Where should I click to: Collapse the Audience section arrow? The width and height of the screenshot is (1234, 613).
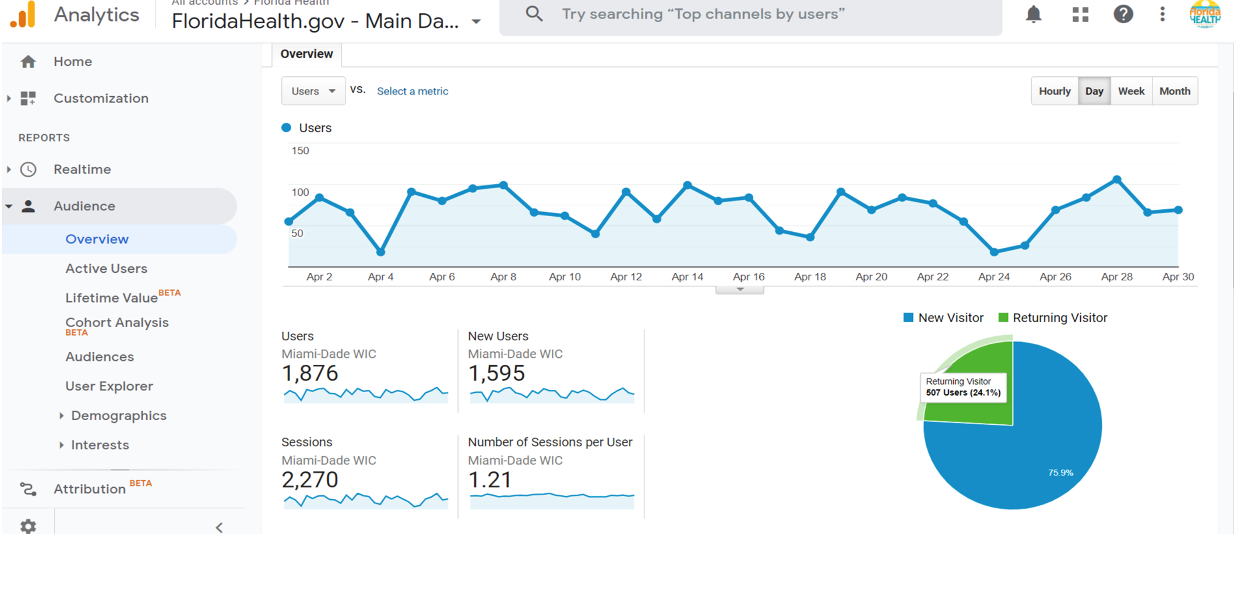click(x=9, y=206)
